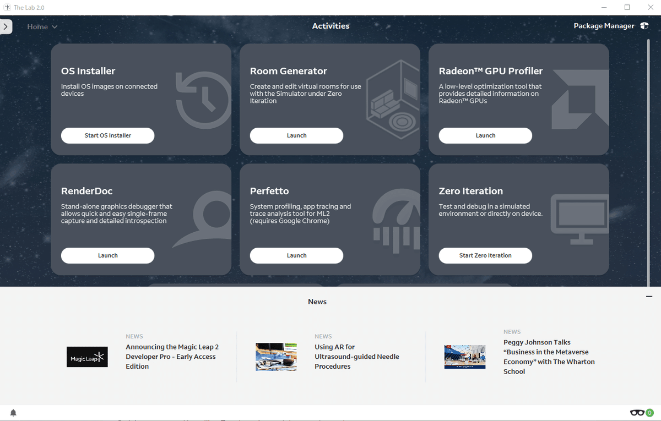Click the OS Installer clock-restore icon
Screen dimensions: 661x421
click(203, 100)
